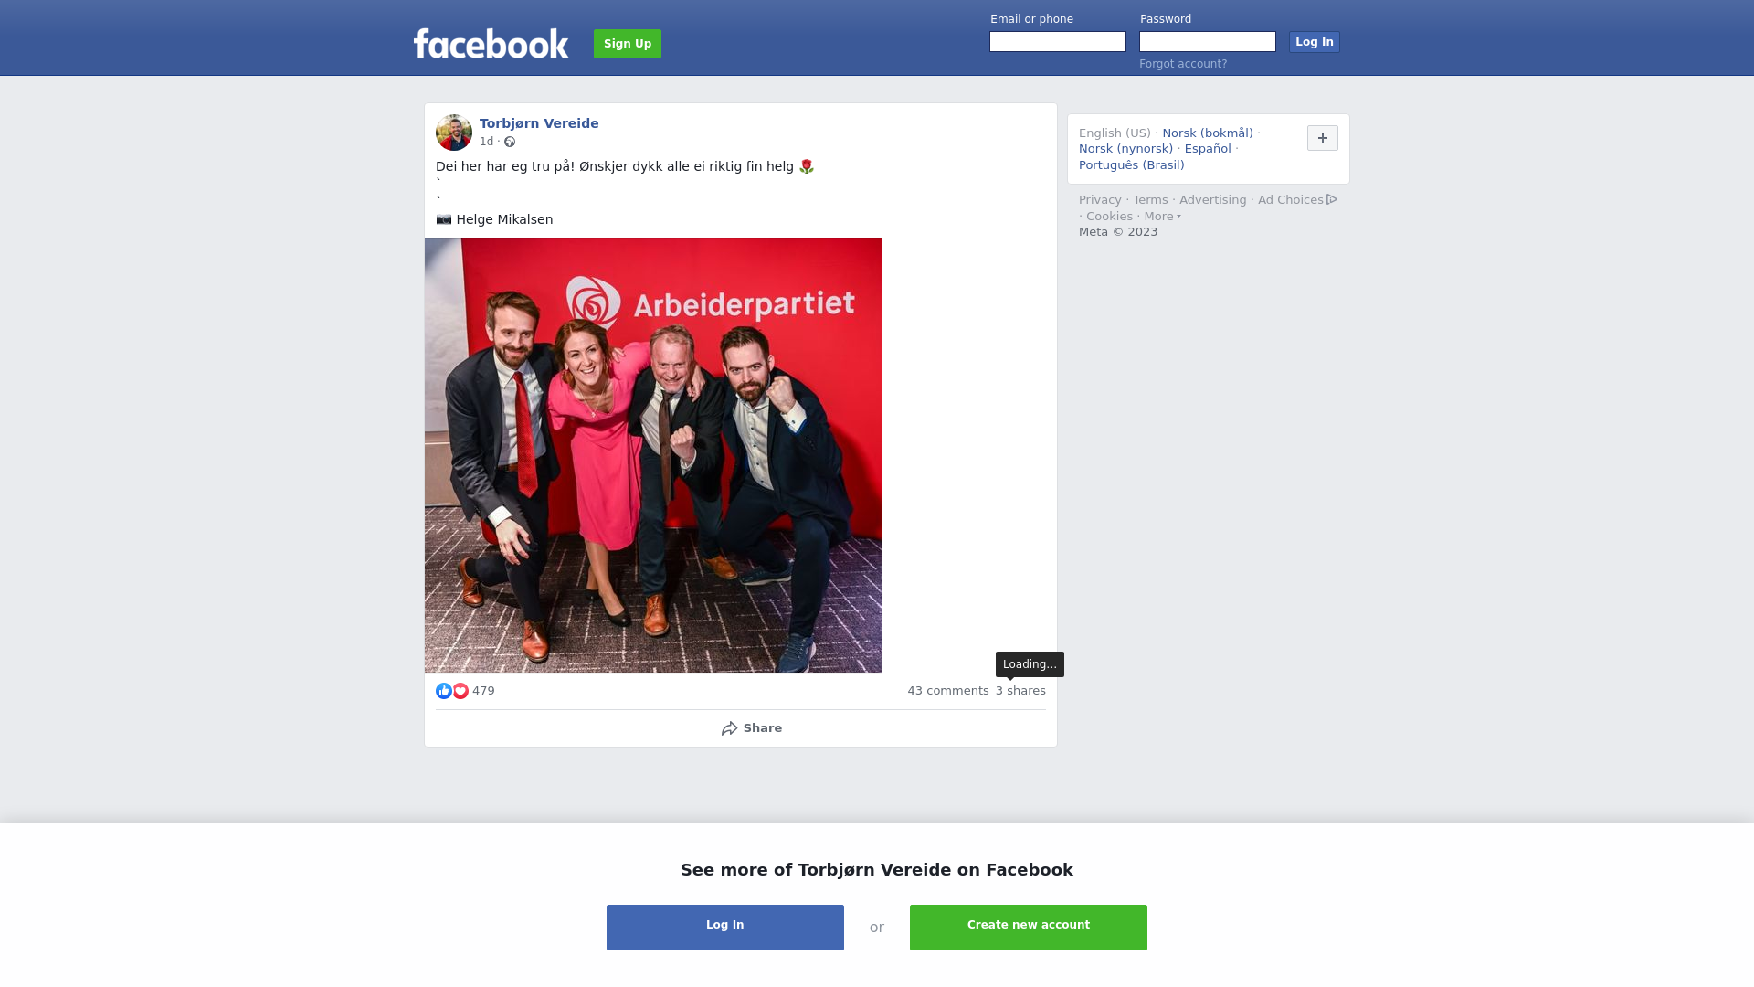Click the Ad Choices triangle icon
The height and width of the screenshot is (987, 1754).
click(x=1332, y=199)
